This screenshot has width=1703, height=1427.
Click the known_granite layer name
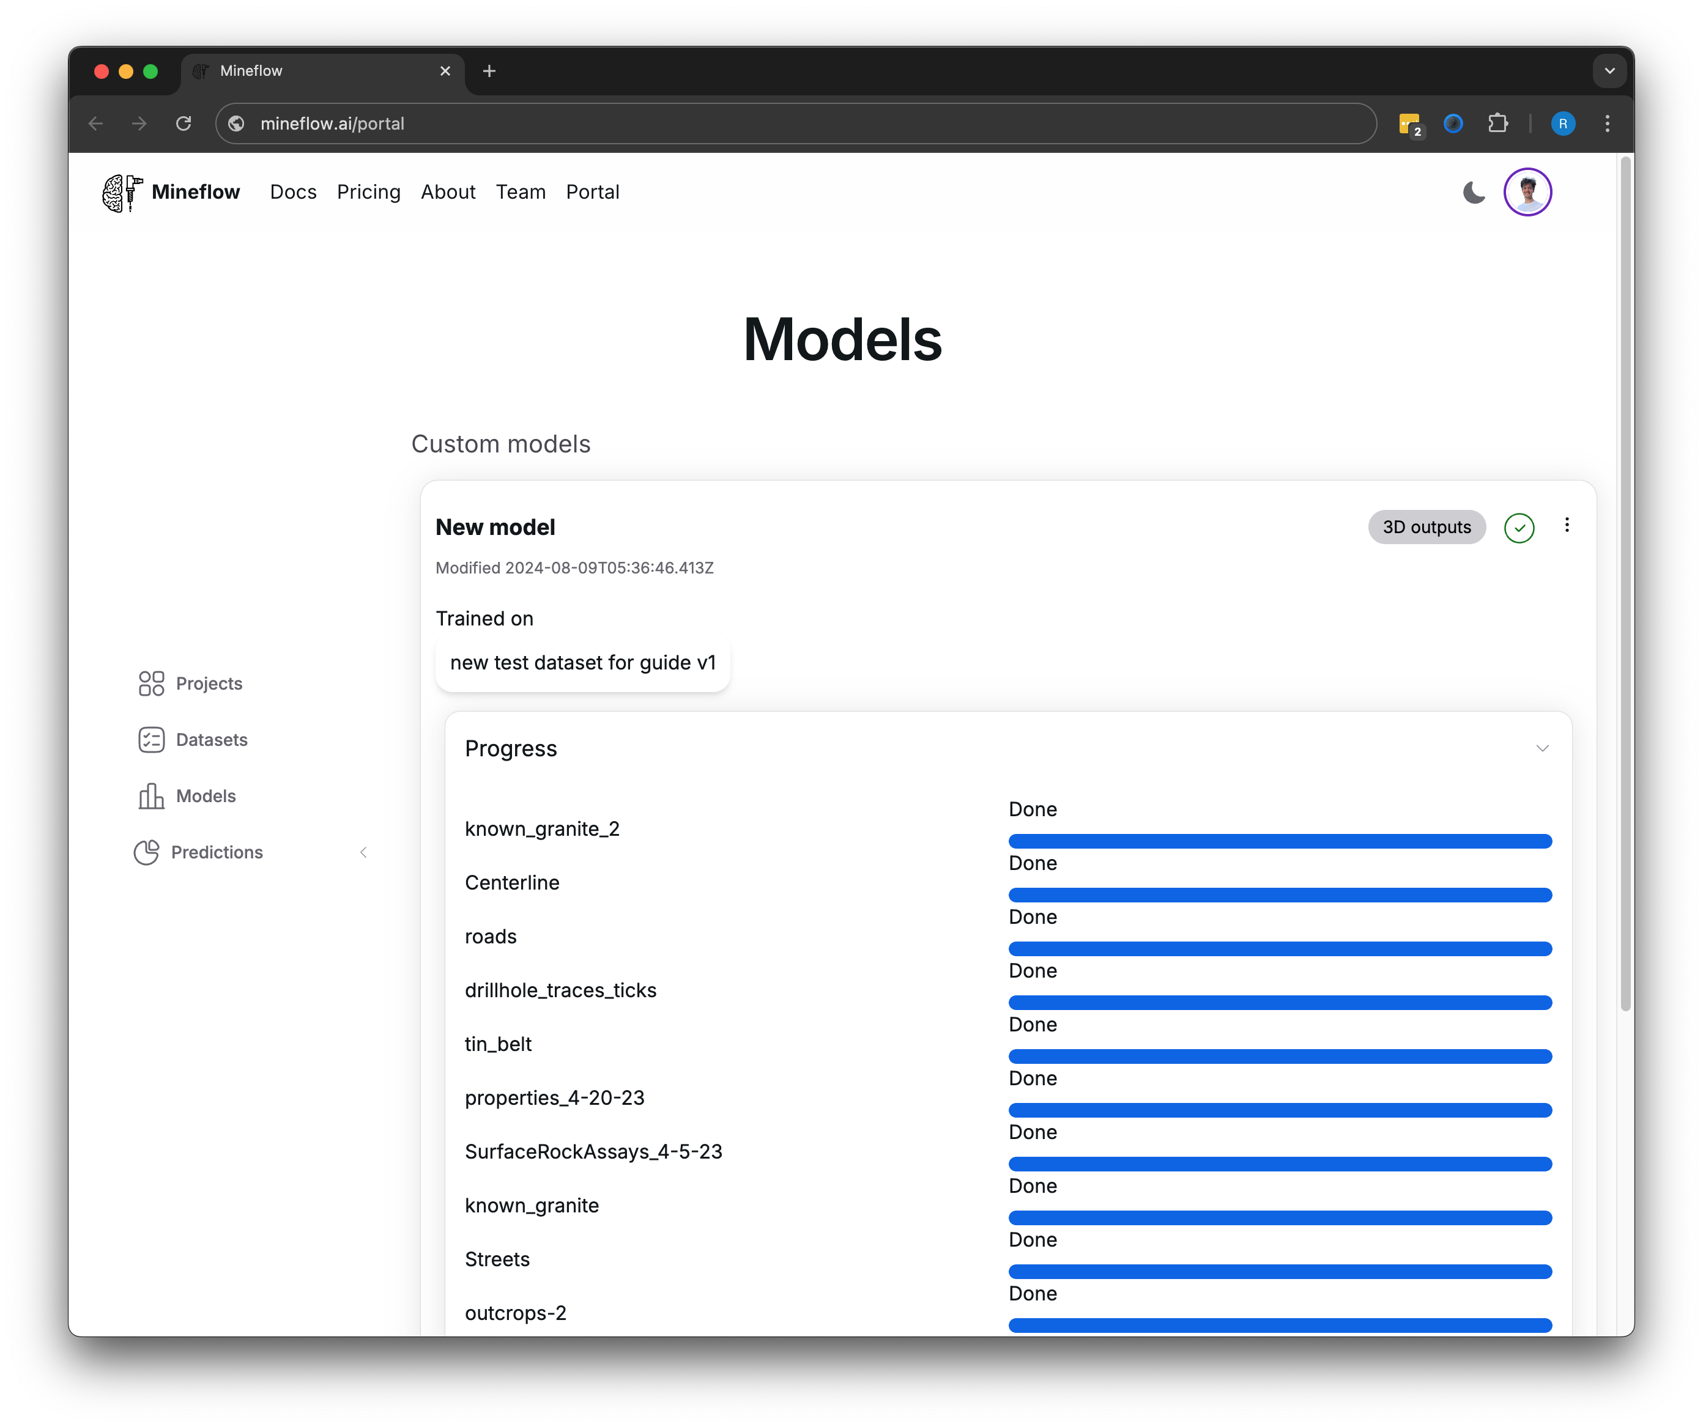tap(532, 1206)
